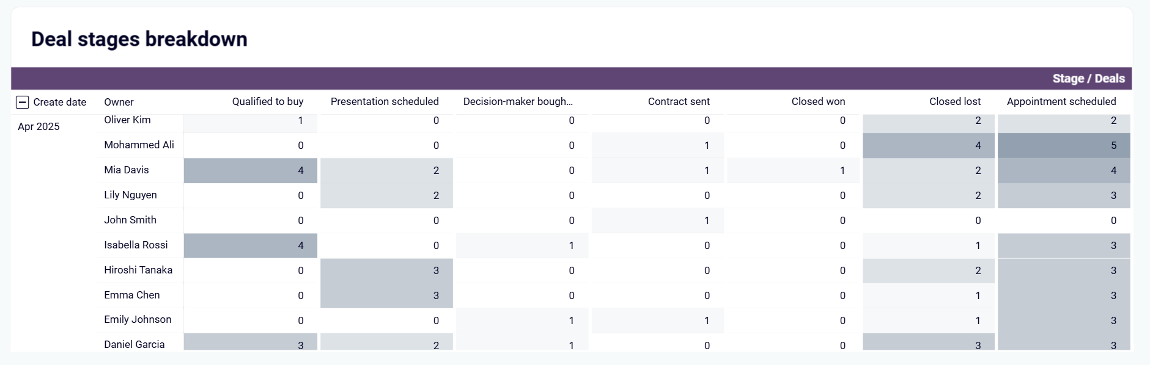Click Lily Nguyen Appointment scheduled value 3
Image resolution: width=1150 pixels, height=365 pixels.
click(x=1064, y=195)
